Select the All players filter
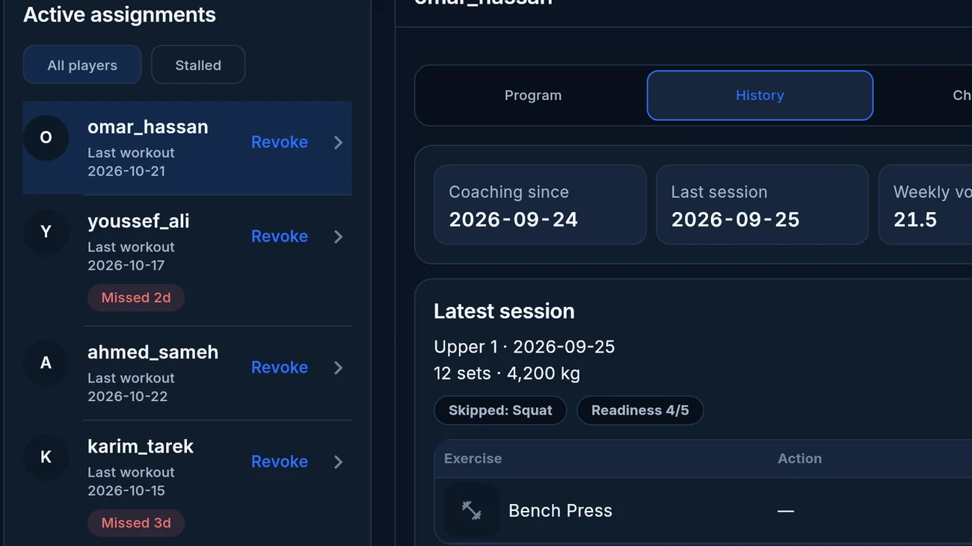This screenshot has height=546, width=972. pyautogui.click(x=82, y=65)
